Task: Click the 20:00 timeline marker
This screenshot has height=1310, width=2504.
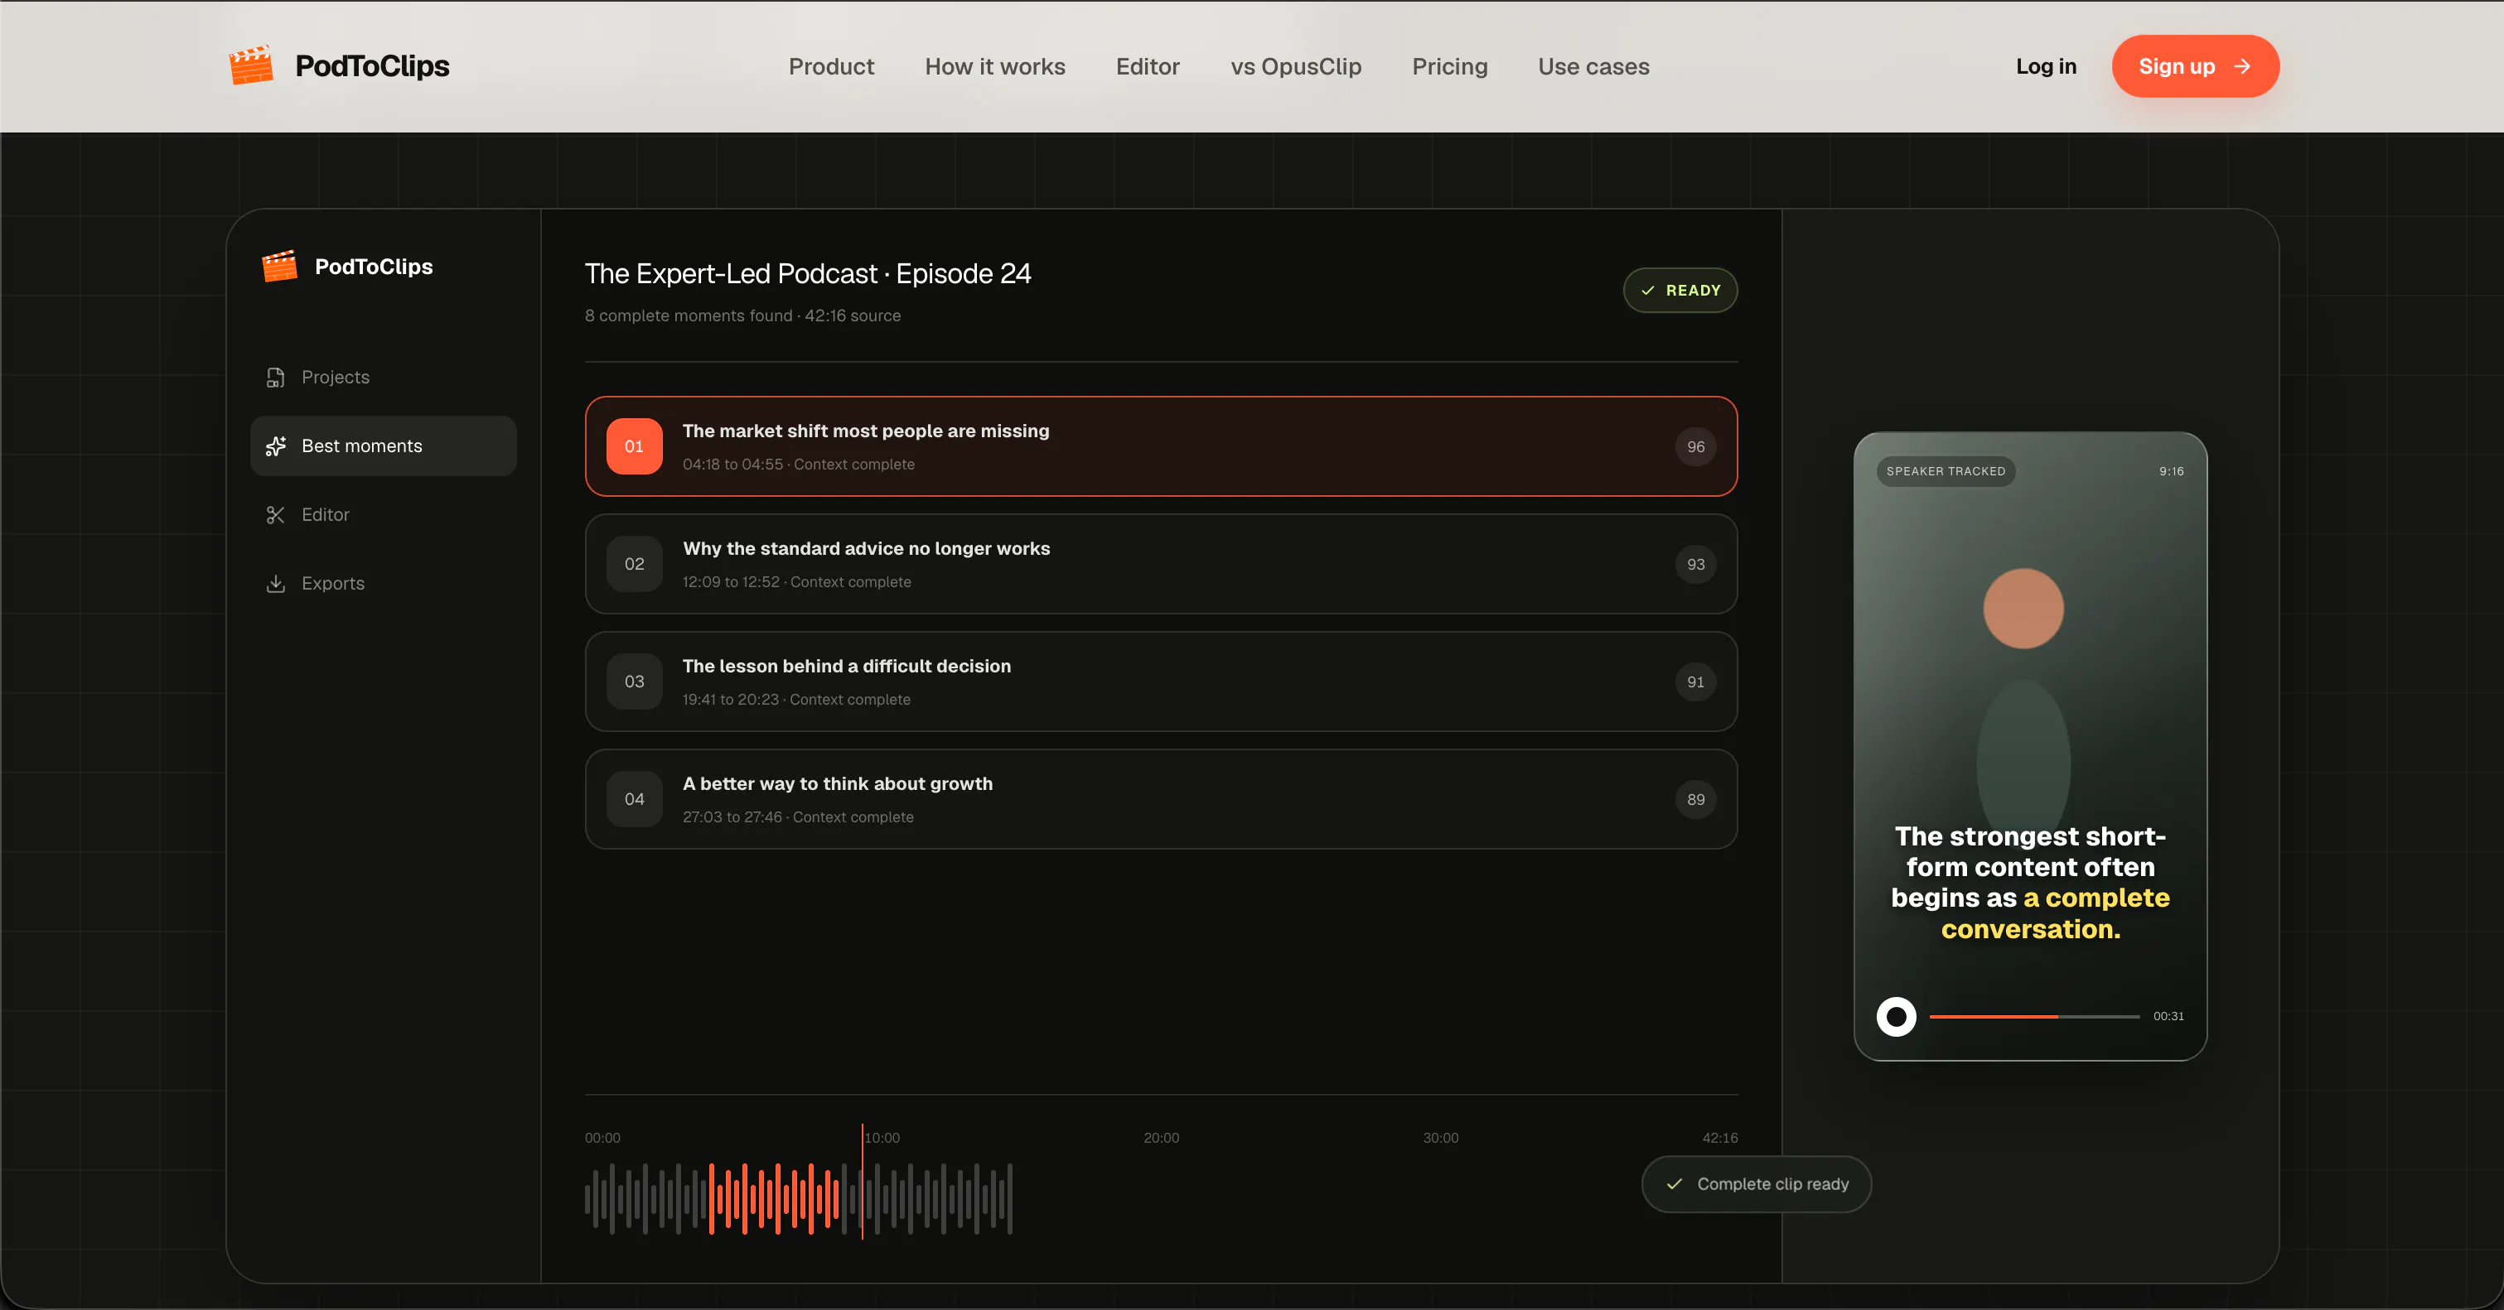Action: point(1161,1137)
